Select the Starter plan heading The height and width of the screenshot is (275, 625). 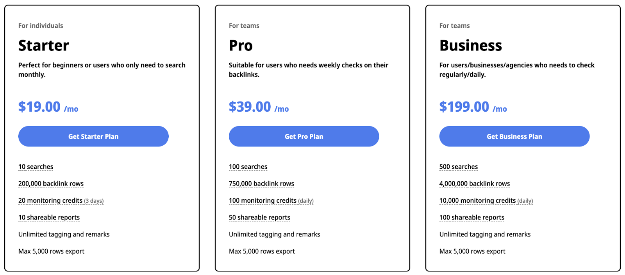pyautogui.click(x=43, y=45)
